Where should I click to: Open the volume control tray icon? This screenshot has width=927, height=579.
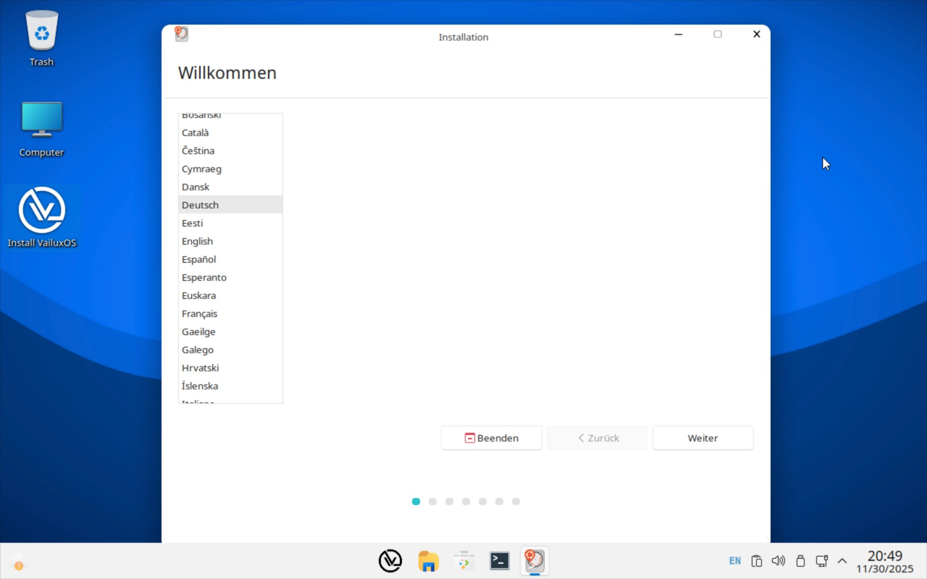coord(778,561)
